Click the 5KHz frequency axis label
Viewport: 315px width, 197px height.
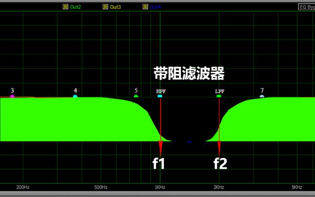pyautogui.click(x=296, y=187)
